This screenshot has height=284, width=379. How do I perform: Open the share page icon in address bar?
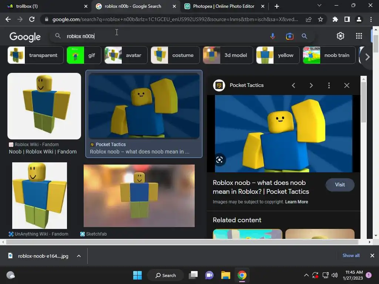tap(309, 19)
